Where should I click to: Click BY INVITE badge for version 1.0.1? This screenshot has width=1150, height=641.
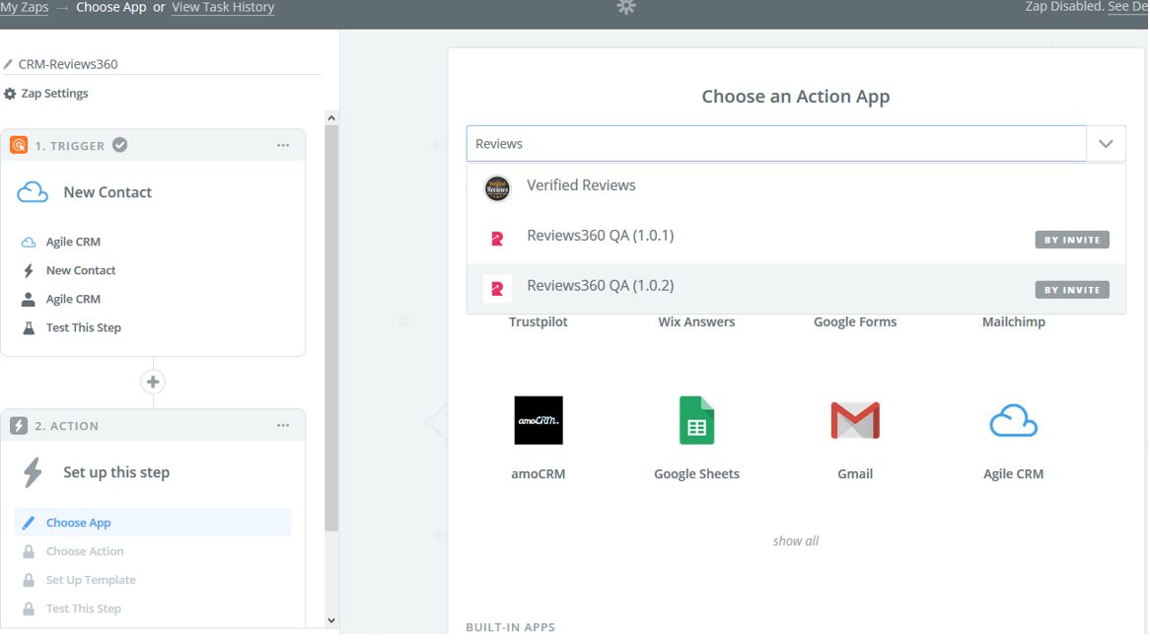coord(1071,240)
